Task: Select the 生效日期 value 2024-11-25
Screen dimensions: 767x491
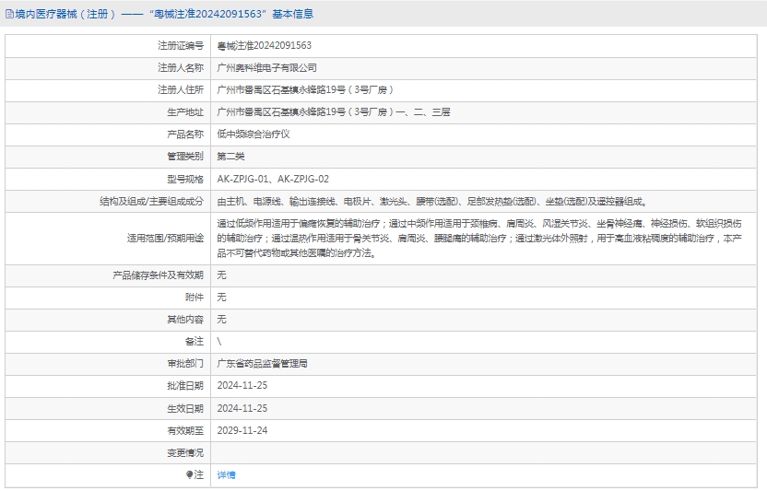Action: tap(242, 408)
